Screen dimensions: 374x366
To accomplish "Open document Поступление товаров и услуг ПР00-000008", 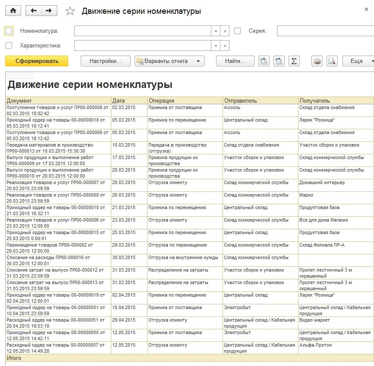I will pos(57,110).
